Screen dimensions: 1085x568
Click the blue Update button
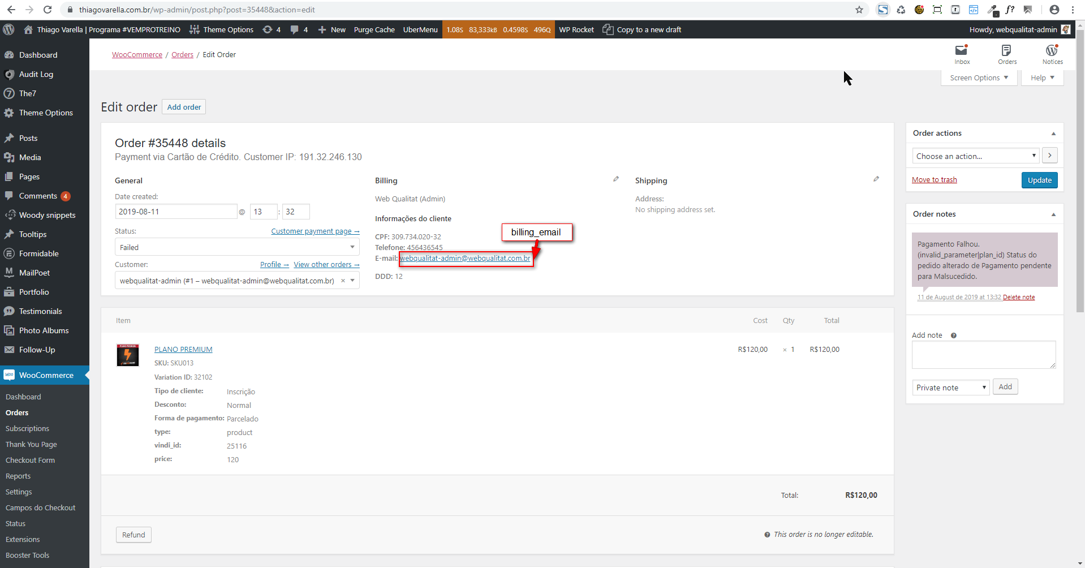(x=1039, y=180)
